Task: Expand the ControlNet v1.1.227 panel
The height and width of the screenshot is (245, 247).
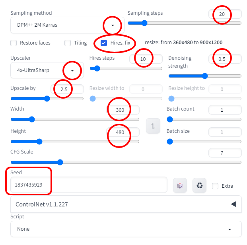Action: pyautogui.click(x=233, y=204)
